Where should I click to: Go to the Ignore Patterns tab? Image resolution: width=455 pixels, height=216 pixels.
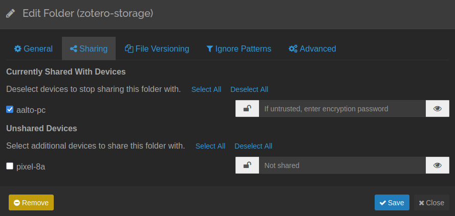239,49
